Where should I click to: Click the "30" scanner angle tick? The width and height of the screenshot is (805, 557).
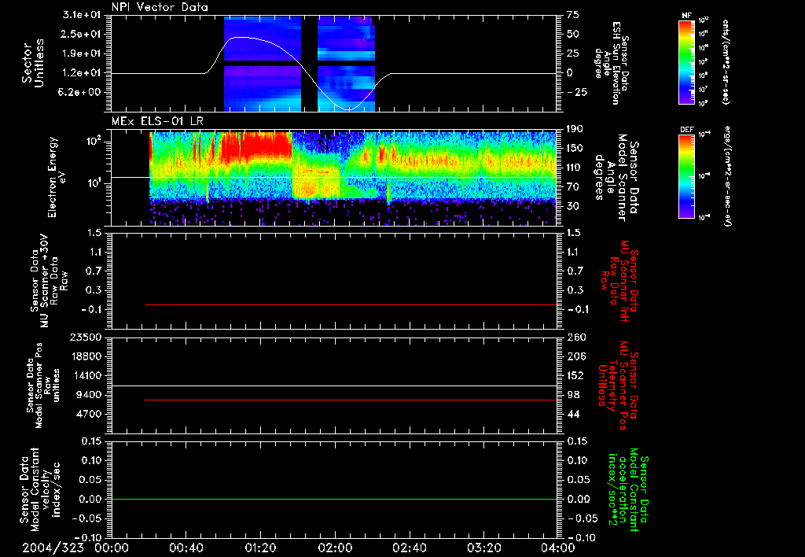(573, 206)
